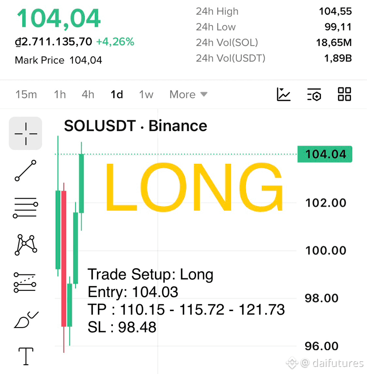
Task: Open the chart settings icon
Action: coord(314,94)
